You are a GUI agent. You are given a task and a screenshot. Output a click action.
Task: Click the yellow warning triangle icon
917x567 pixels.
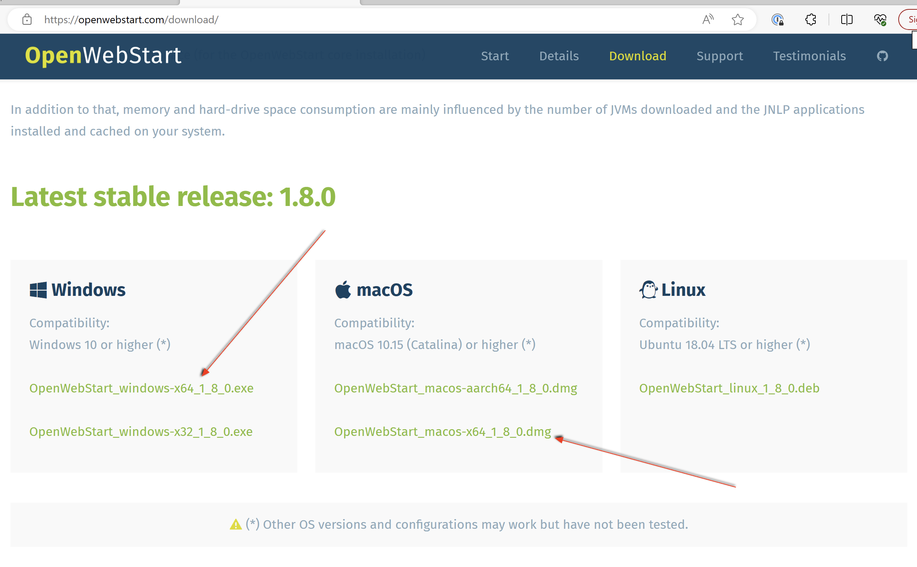pos(236,524)
